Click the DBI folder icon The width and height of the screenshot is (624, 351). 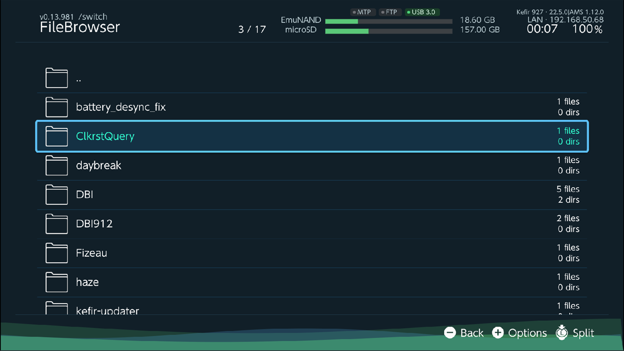[x=57, y=195]
